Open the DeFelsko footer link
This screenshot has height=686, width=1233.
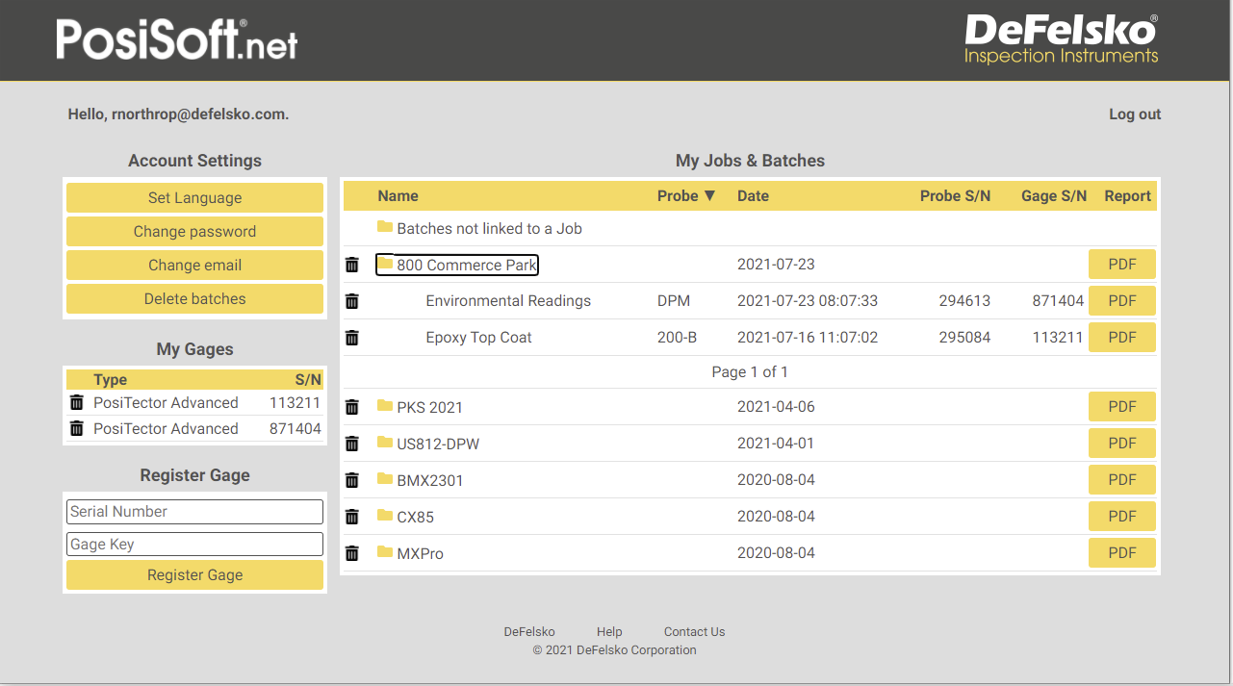tap(529, 632)
